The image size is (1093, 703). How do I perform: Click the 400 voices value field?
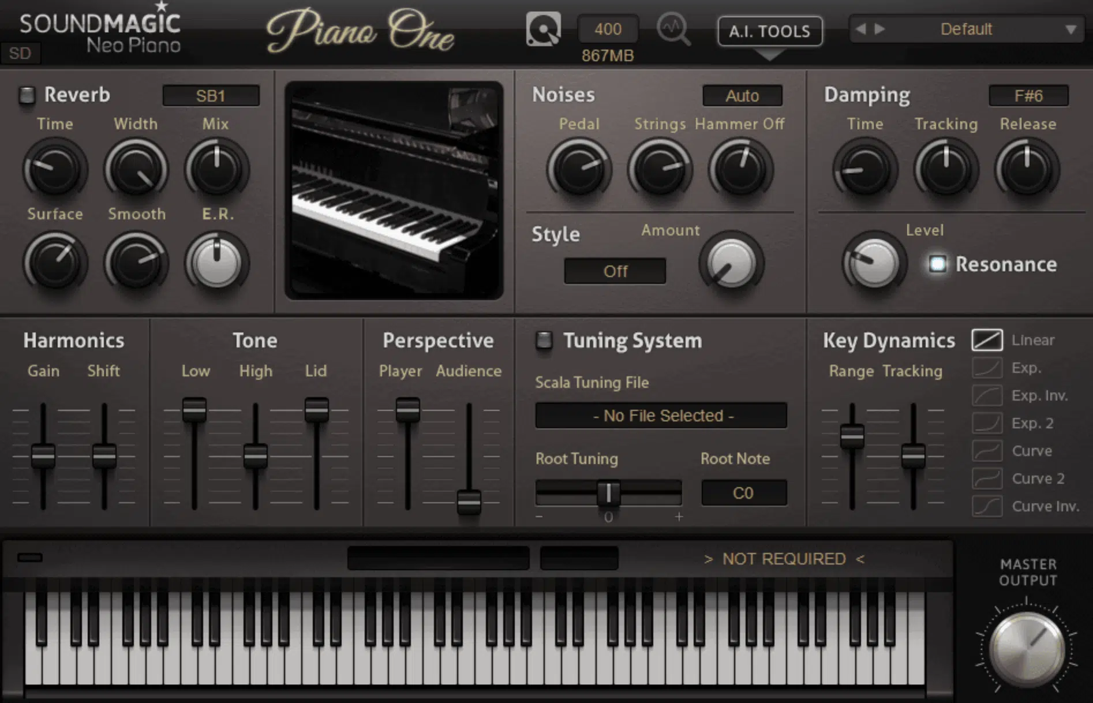(x=608, y=29)
